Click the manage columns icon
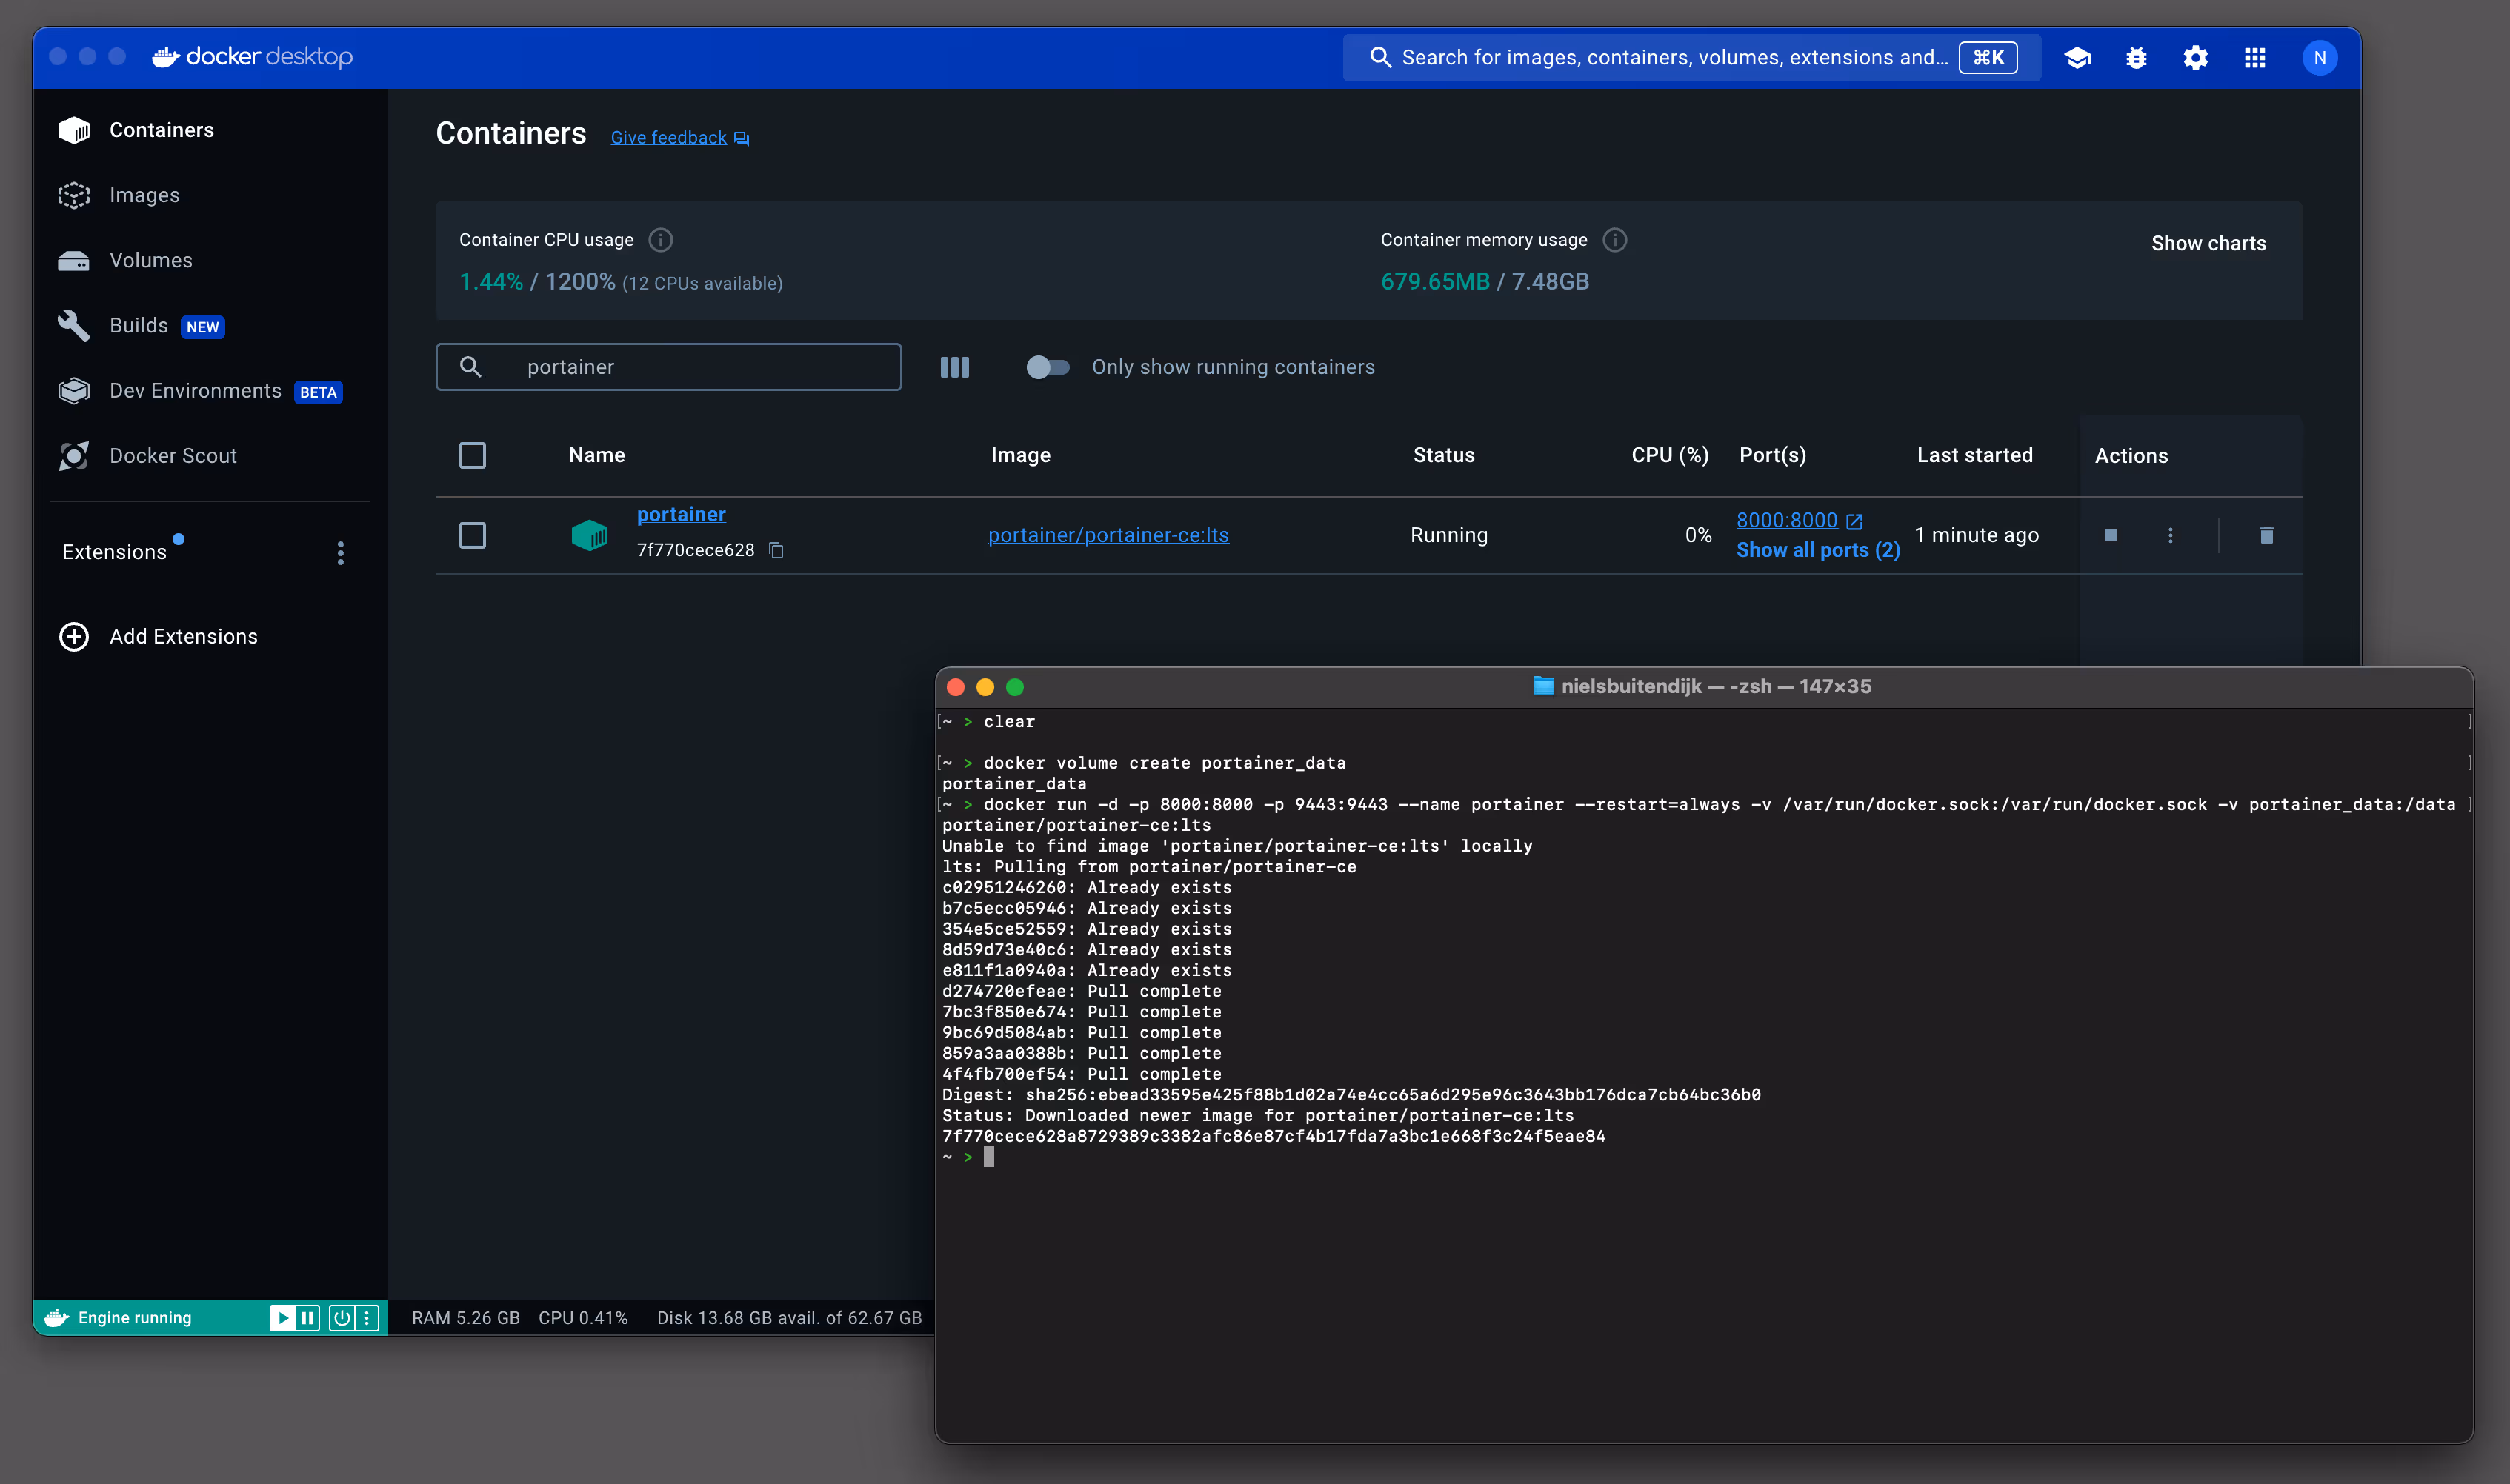 pyautogui.click(x=954, y=367)
